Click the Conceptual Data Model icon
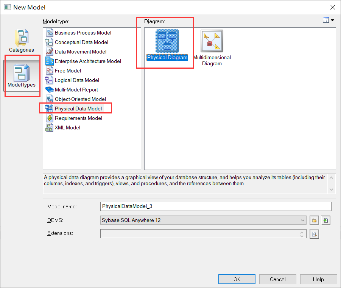This screenshot has width=341, height=288. [49, 42]
